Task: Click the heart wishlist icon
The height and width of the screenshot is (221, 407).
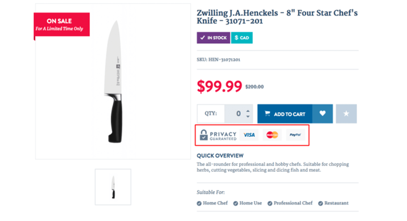Action: coord(322,114)
